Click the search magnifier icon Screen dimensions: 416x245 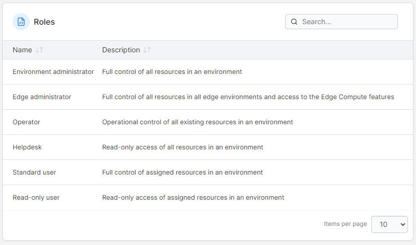[x=294, y=22]
